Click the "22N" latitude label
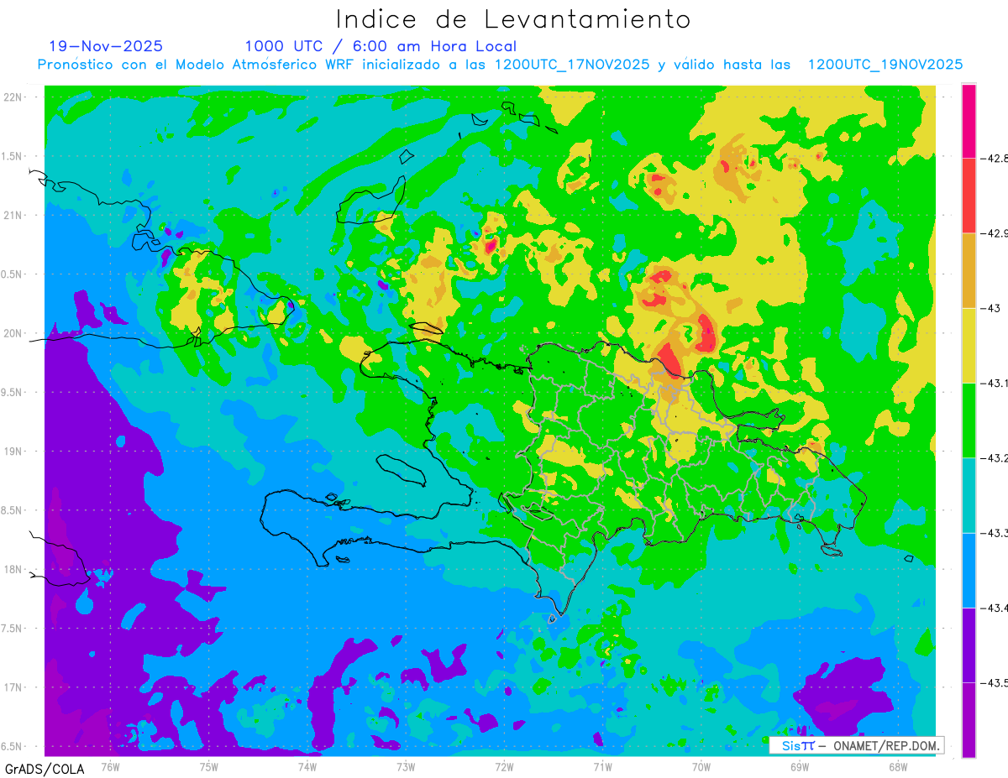The width and height of the screenshot is (1008, 778). (13, 97)
